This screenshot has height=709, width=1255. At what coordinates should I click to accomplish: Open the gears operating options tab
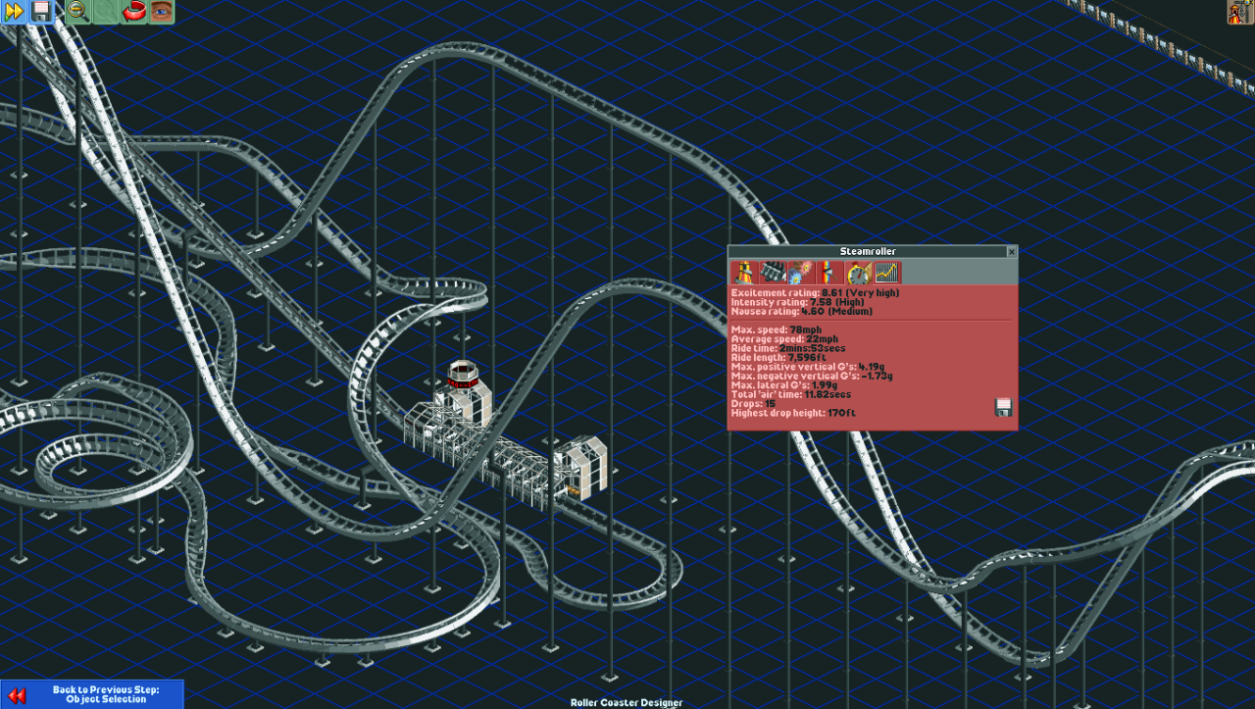point(802,273)
